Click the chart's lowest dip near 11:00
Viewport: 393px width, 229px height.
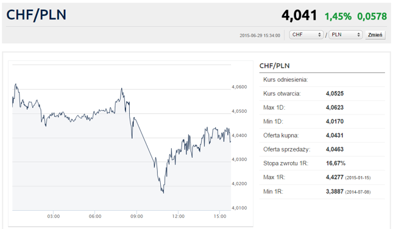coord(163,192)
